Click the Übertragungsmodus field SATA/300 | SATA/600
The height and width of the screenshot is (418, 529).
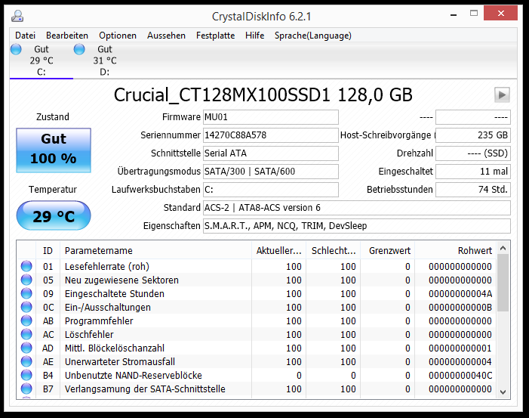coord(271,172)
